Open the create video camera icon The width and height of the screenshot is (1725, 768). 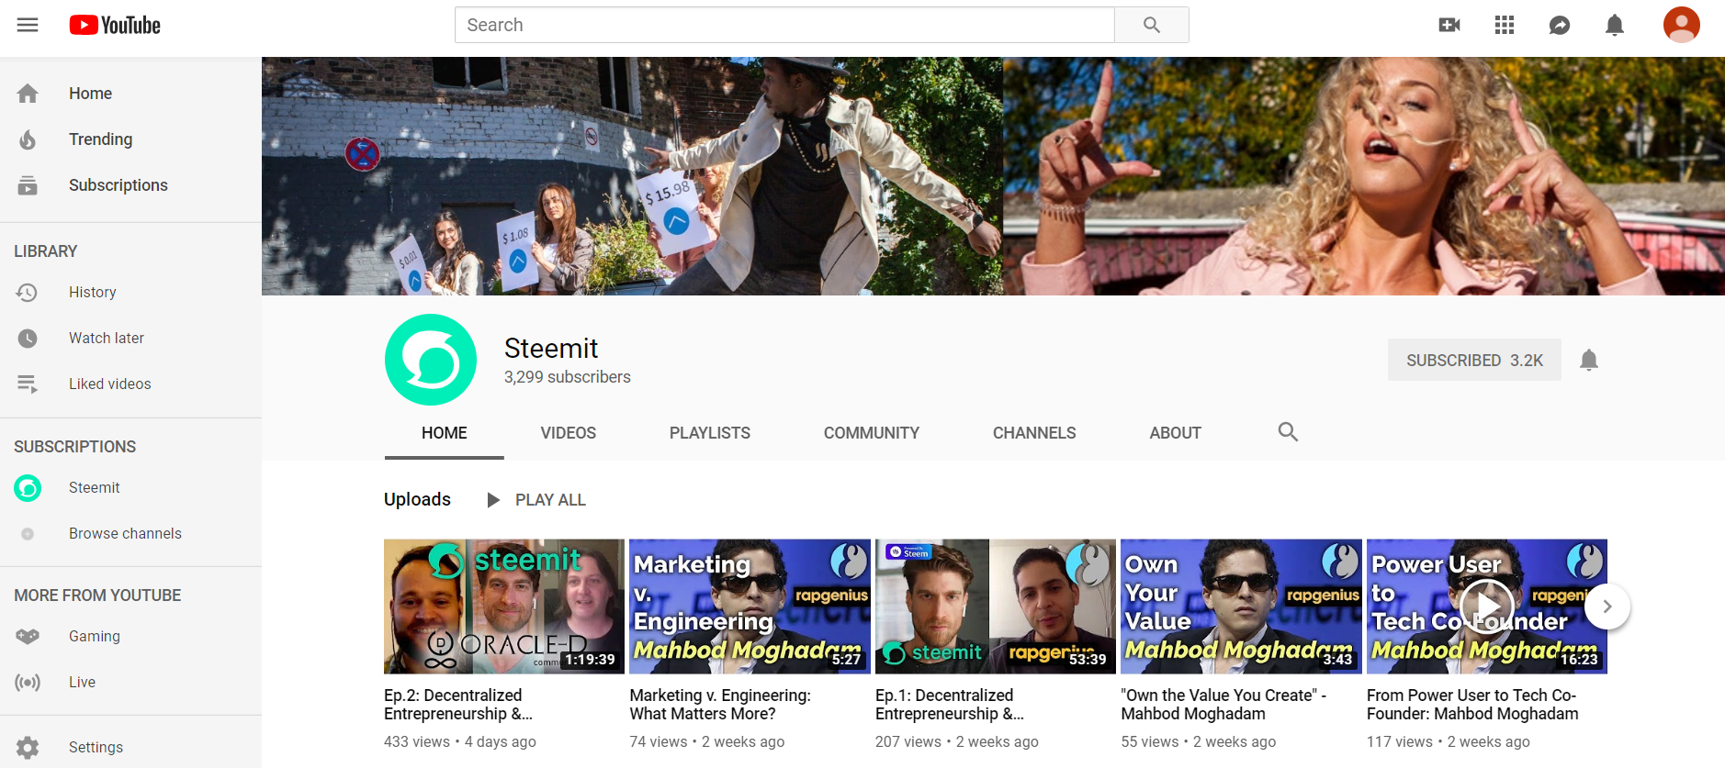1449,25
